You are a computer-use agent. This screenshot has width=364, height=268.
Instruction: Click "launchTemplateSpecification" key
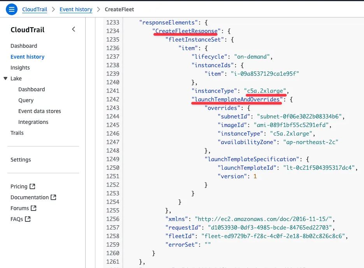[251, 159]
